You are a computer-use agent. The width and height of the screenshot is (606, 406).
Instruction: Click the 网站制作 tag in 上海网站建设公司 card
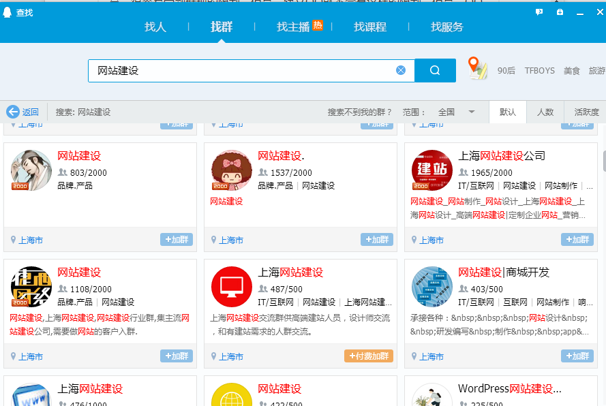(x=561, y=186)
